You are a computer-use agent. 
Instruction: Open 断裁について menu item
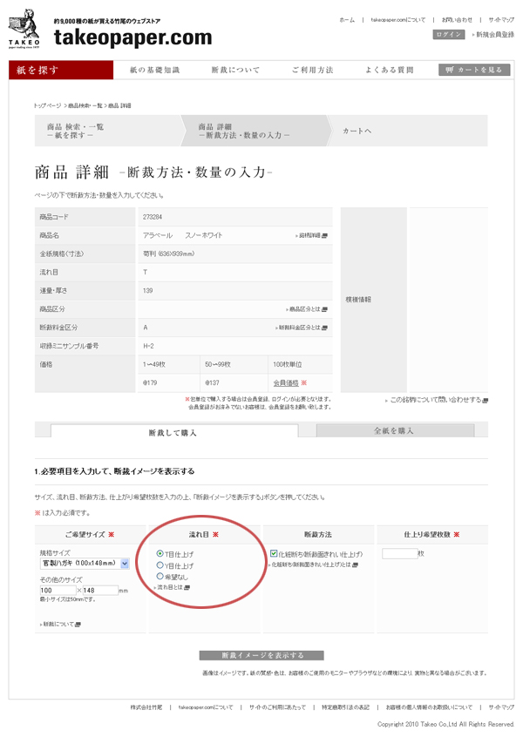click(x=235, y=70)
